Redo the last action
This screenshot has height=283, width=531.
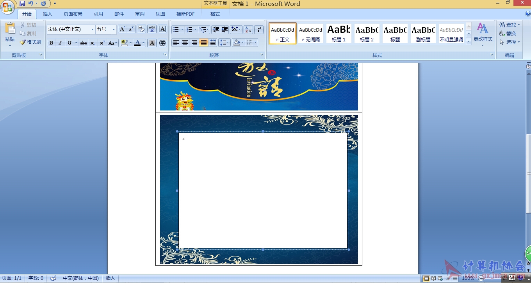click(43, 4)
